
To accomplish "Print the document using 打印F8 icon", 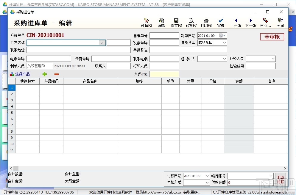I will point(206,20).
